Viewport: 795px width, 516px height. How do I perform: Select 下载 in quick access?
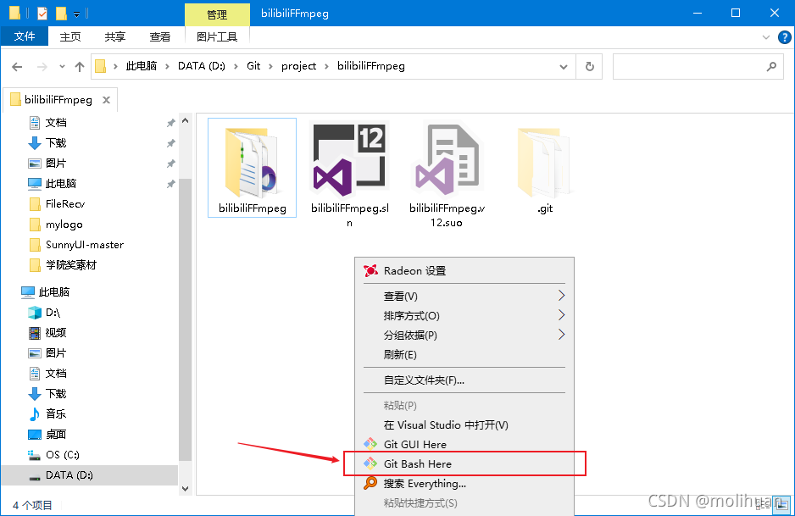click(56, 143)
